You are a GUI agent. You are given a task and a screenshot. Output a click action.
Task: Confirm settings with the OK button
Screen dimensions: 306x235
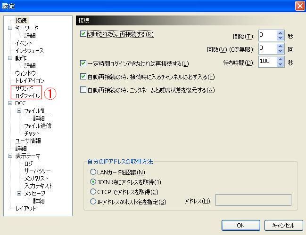click(241, 225)
